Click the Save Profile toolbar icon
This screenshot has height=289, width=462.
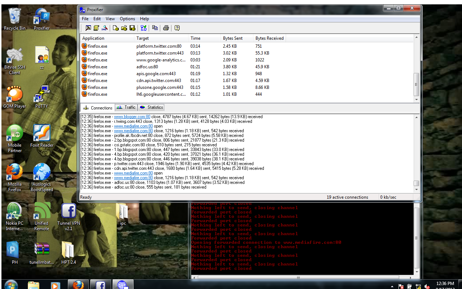132,28
